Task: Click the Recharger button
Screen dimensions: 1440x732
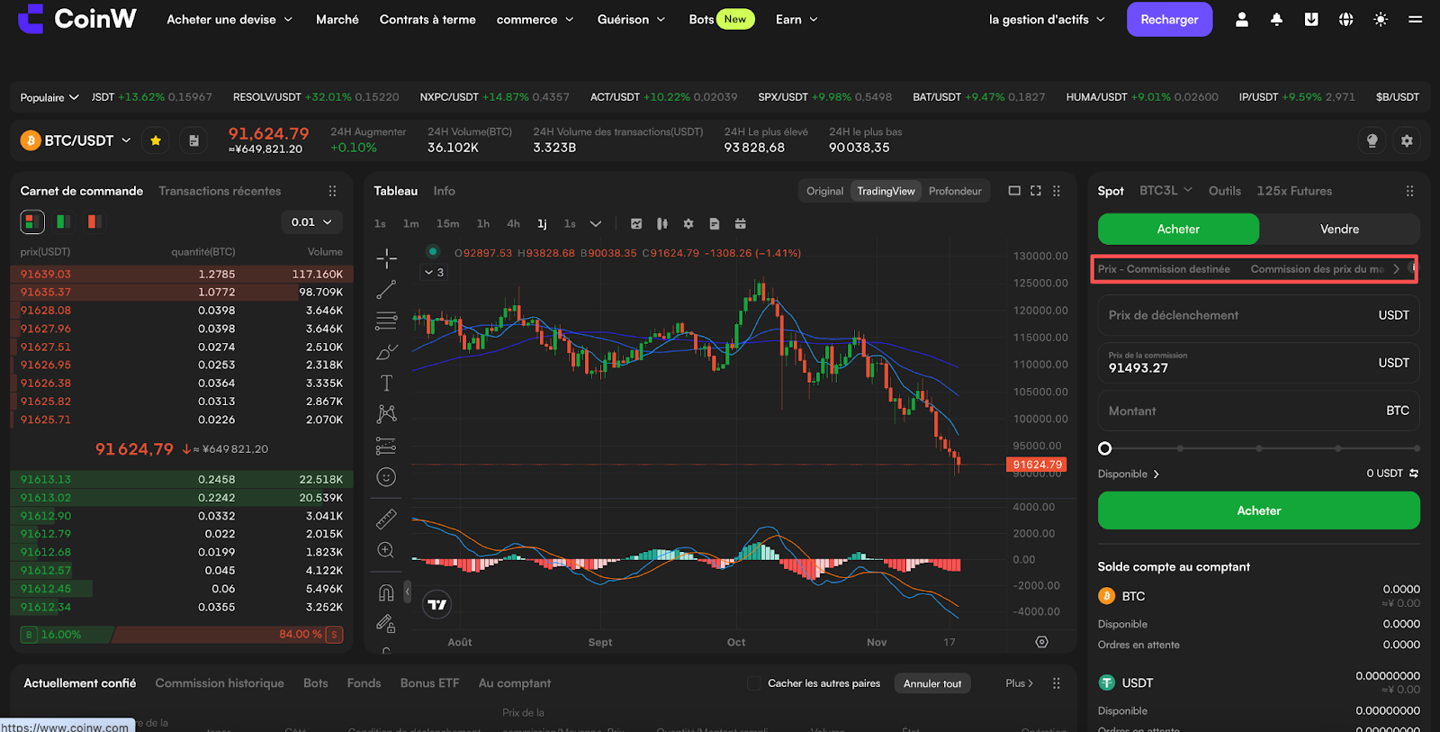Action: [1169, 19]
